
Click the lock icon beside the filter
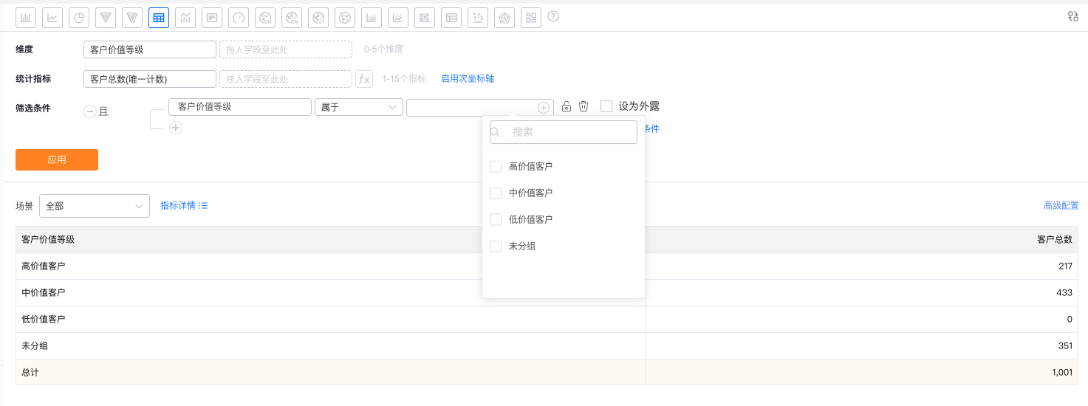pyautogui.click(x=567, y=106)
